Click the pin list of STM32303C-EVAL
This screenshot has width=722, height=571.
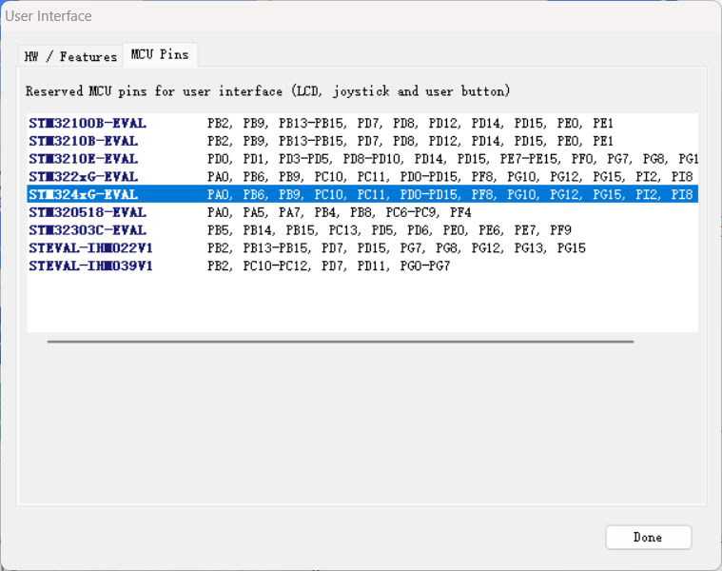pos(389,230)
